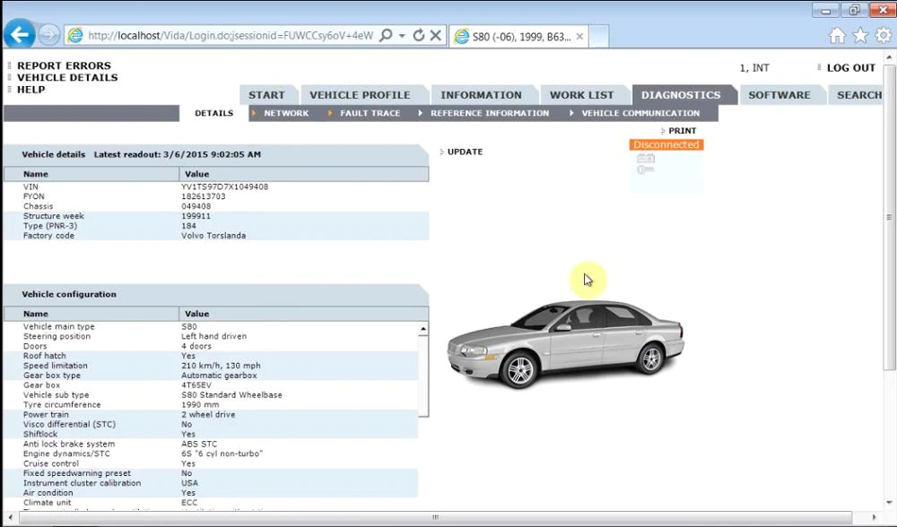This screenshot has height=527, width=897.
Task: Open a new blank browser tab
Action: [x=598, y=37]
